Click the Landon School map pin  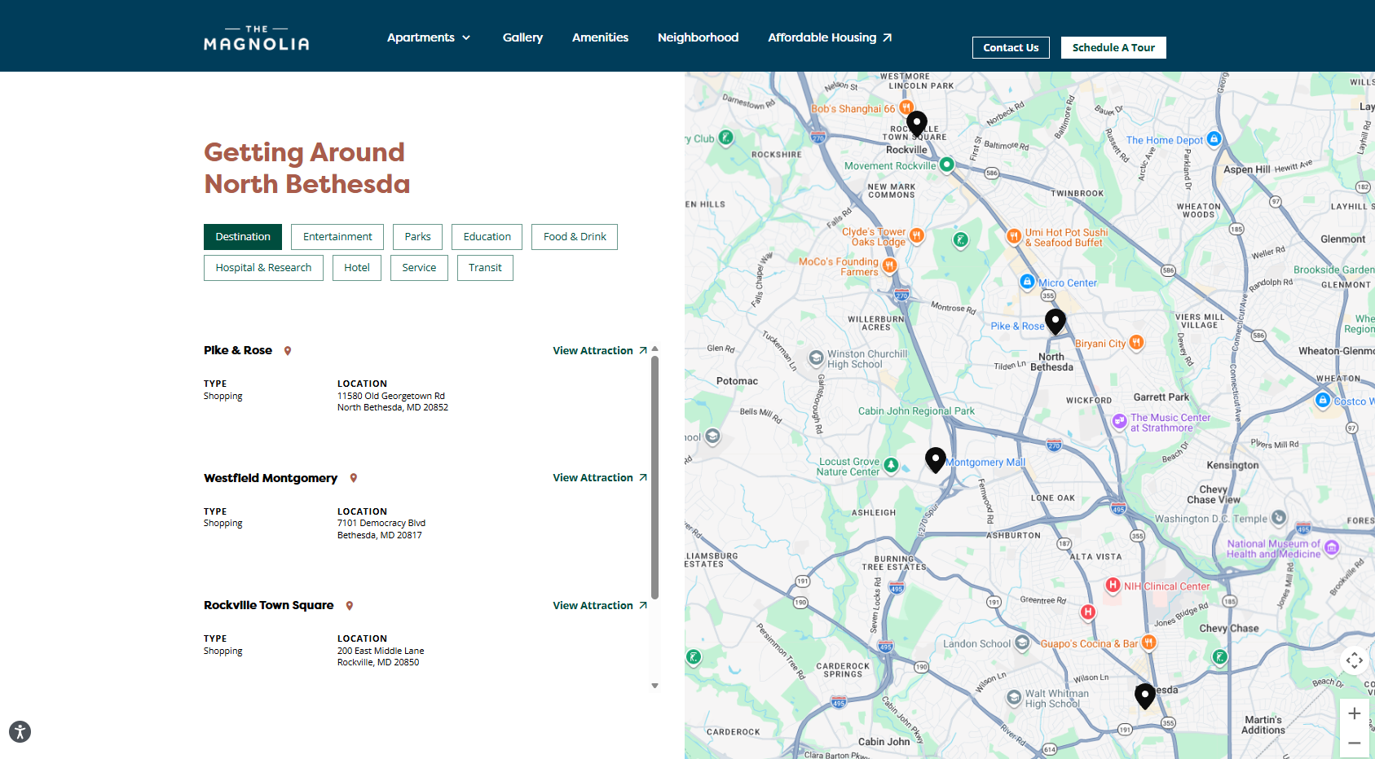1022,643
